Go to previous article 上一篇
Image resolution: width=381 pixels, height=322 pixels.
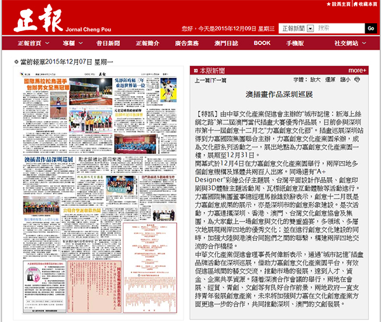(x=202, y=80)
